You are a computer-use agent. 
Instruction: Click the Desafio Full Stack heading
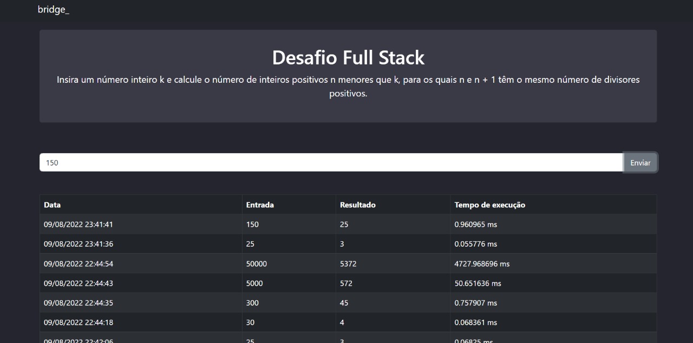[348, 57]
